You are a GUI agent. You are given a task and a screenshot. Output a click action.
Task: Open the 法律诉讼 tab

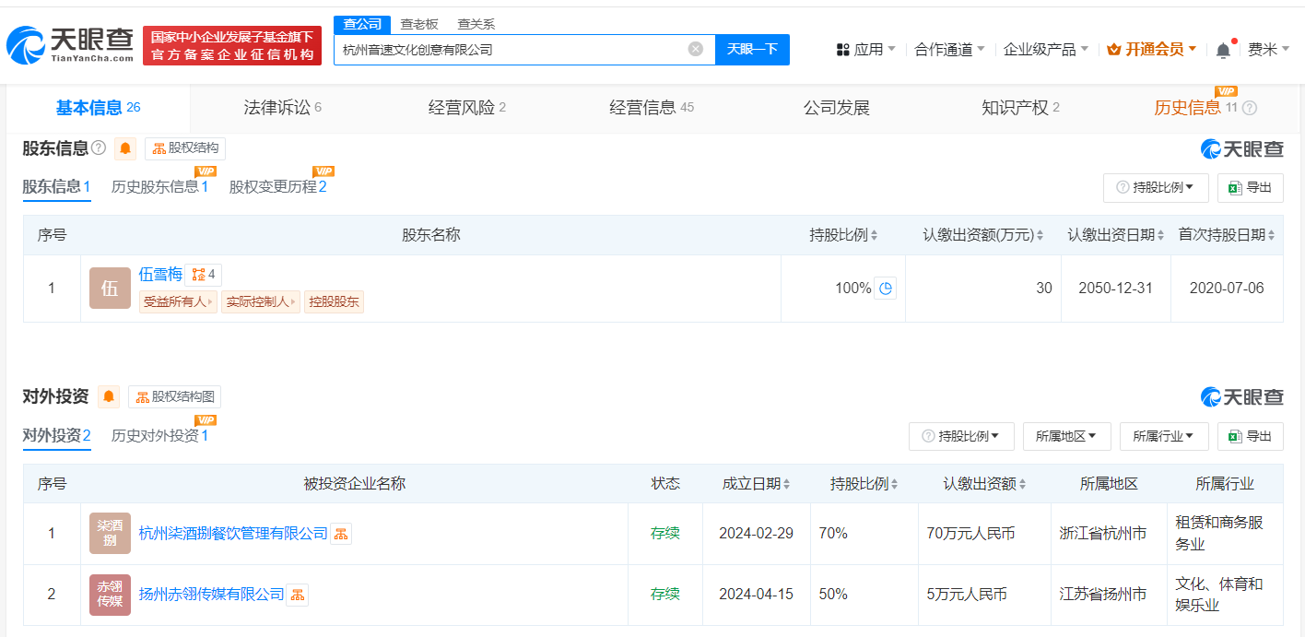click(282, 108)
